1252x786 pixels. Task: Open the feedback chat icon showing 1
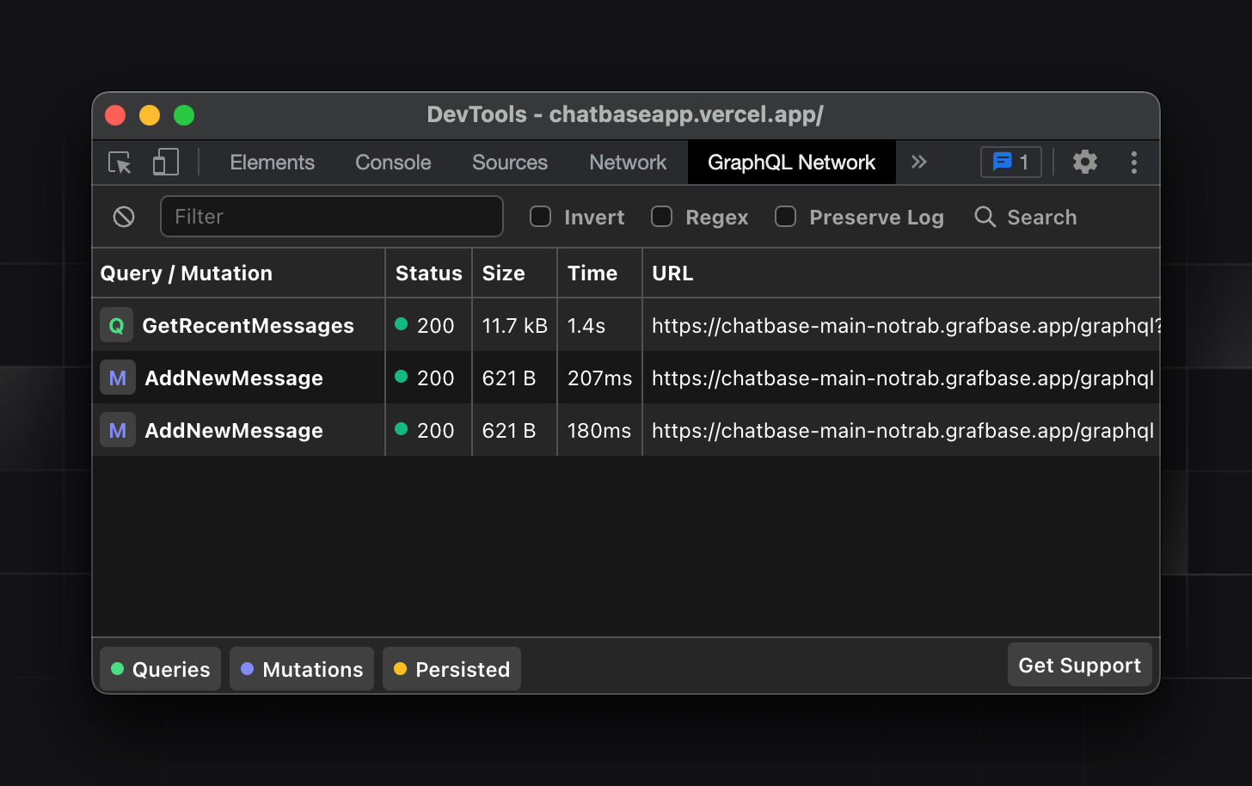click(1010, 162)
